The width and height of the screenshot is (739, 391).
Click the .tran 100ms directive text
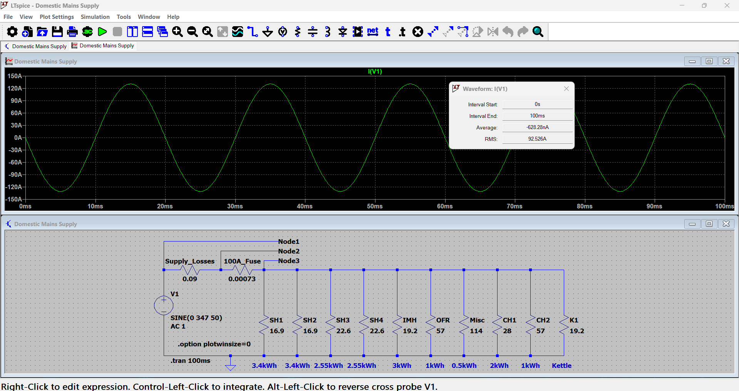tap(191, 361)
